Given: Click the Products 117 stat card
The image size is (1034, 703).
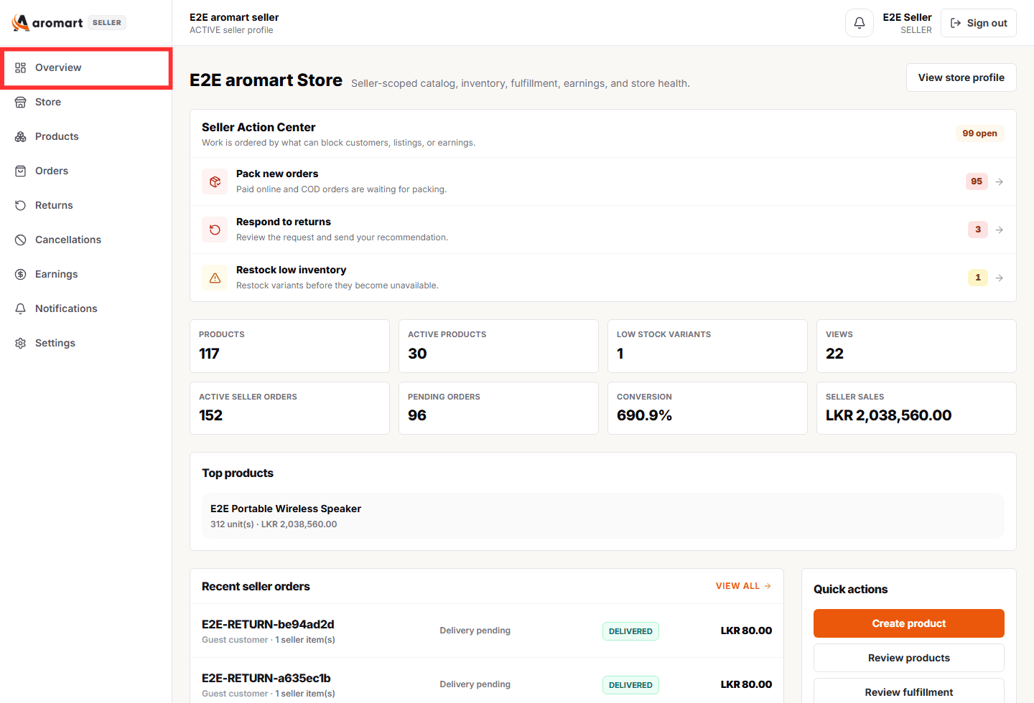Looking at the screenshot, I should [289, 346].
